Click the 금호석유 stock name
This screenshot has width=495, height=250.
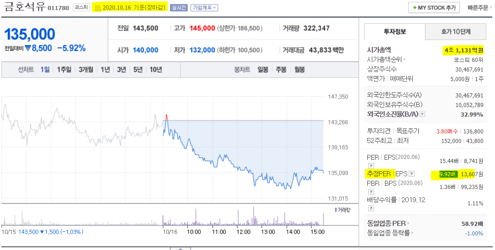point(25,7)
